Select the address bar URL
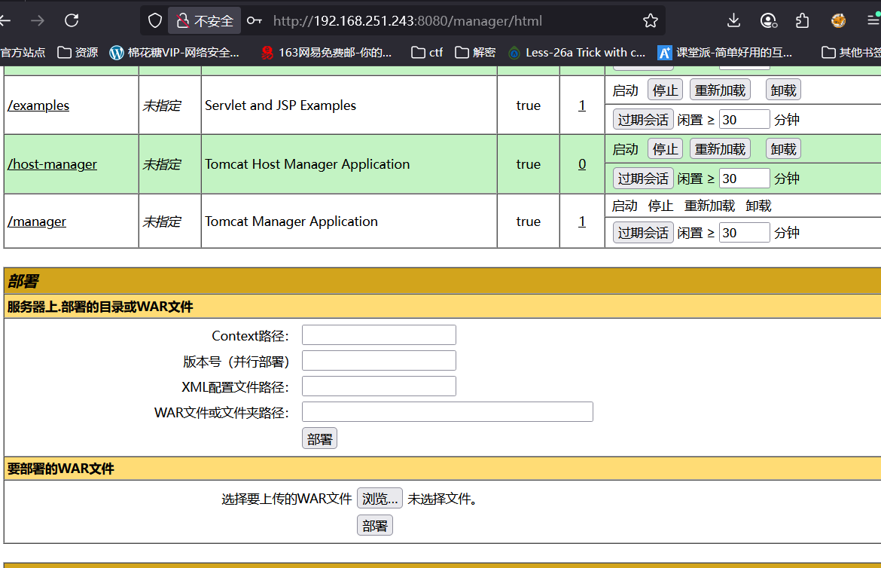 pyautogui.click(x=407, y=21)
